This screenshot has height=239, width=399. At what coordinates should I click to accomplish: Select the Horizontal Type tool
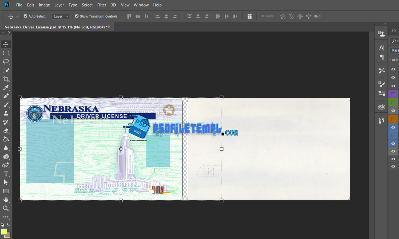6,174
